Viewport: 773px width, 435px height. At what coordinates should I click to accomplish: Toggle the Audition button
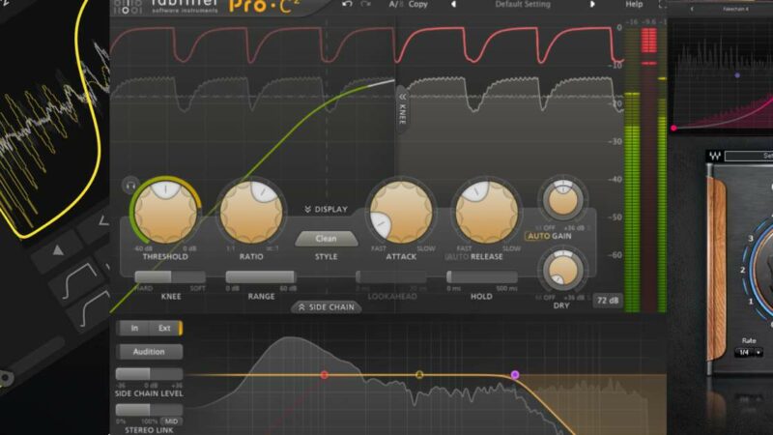coord(149,352)
